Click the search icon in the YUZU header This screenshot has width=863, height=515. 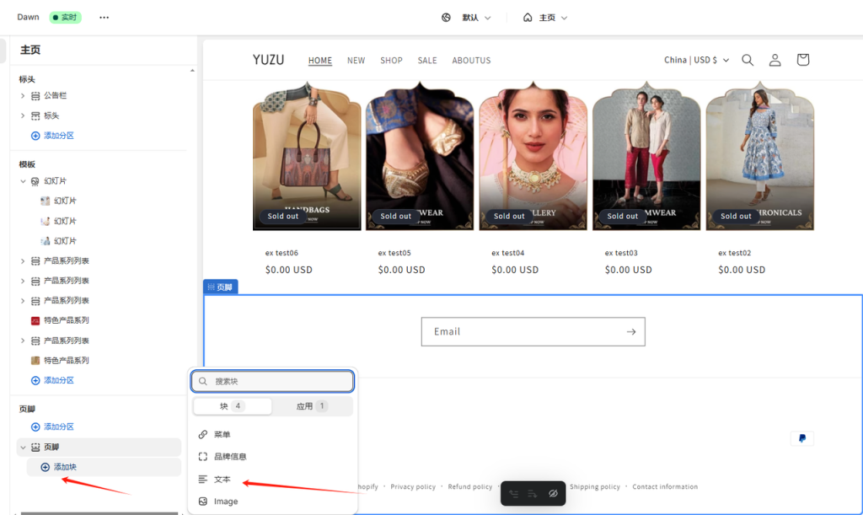(747, 60)
